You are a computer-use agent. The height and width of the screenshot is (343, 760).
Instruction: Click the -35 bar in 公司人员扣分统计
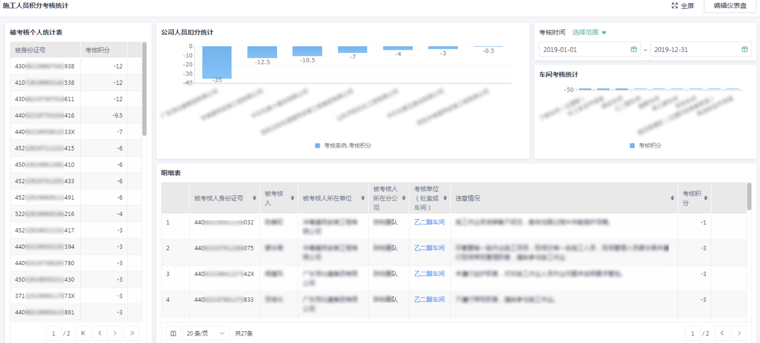217,62
